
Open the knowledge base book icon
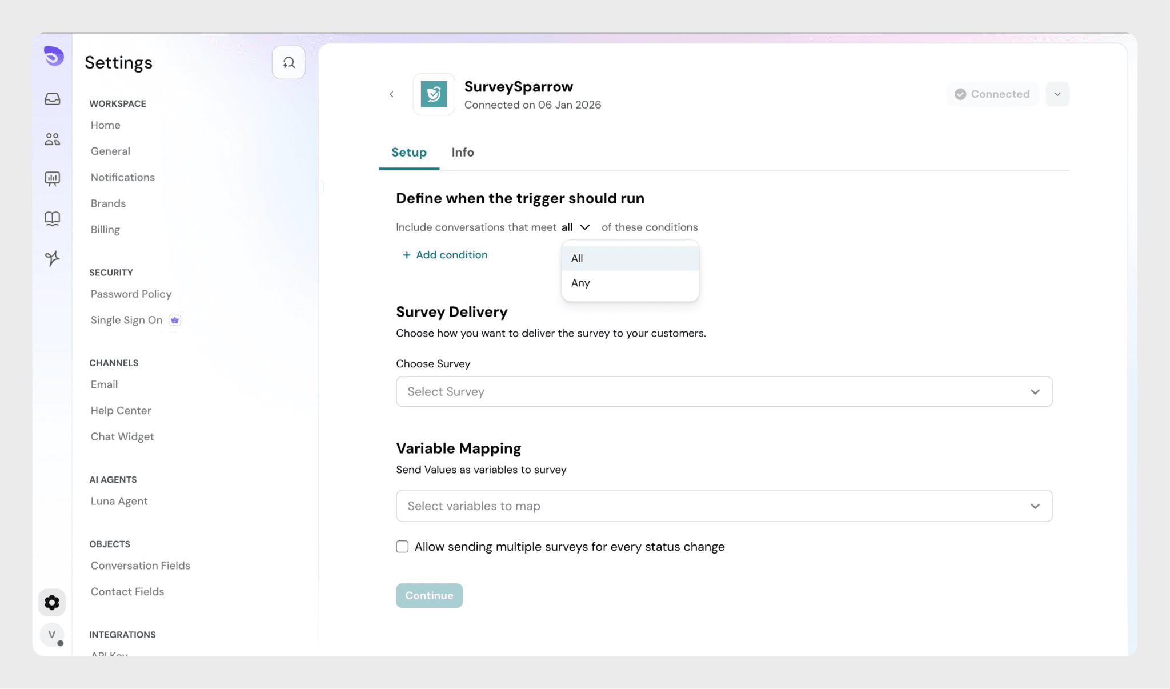pos(52,219)
